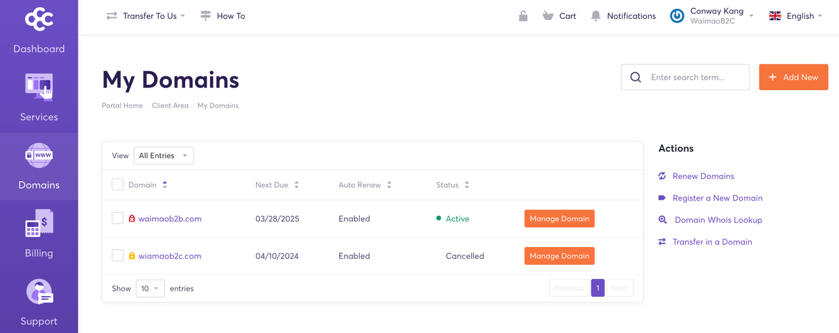Open the English language selector

[796, 16]
